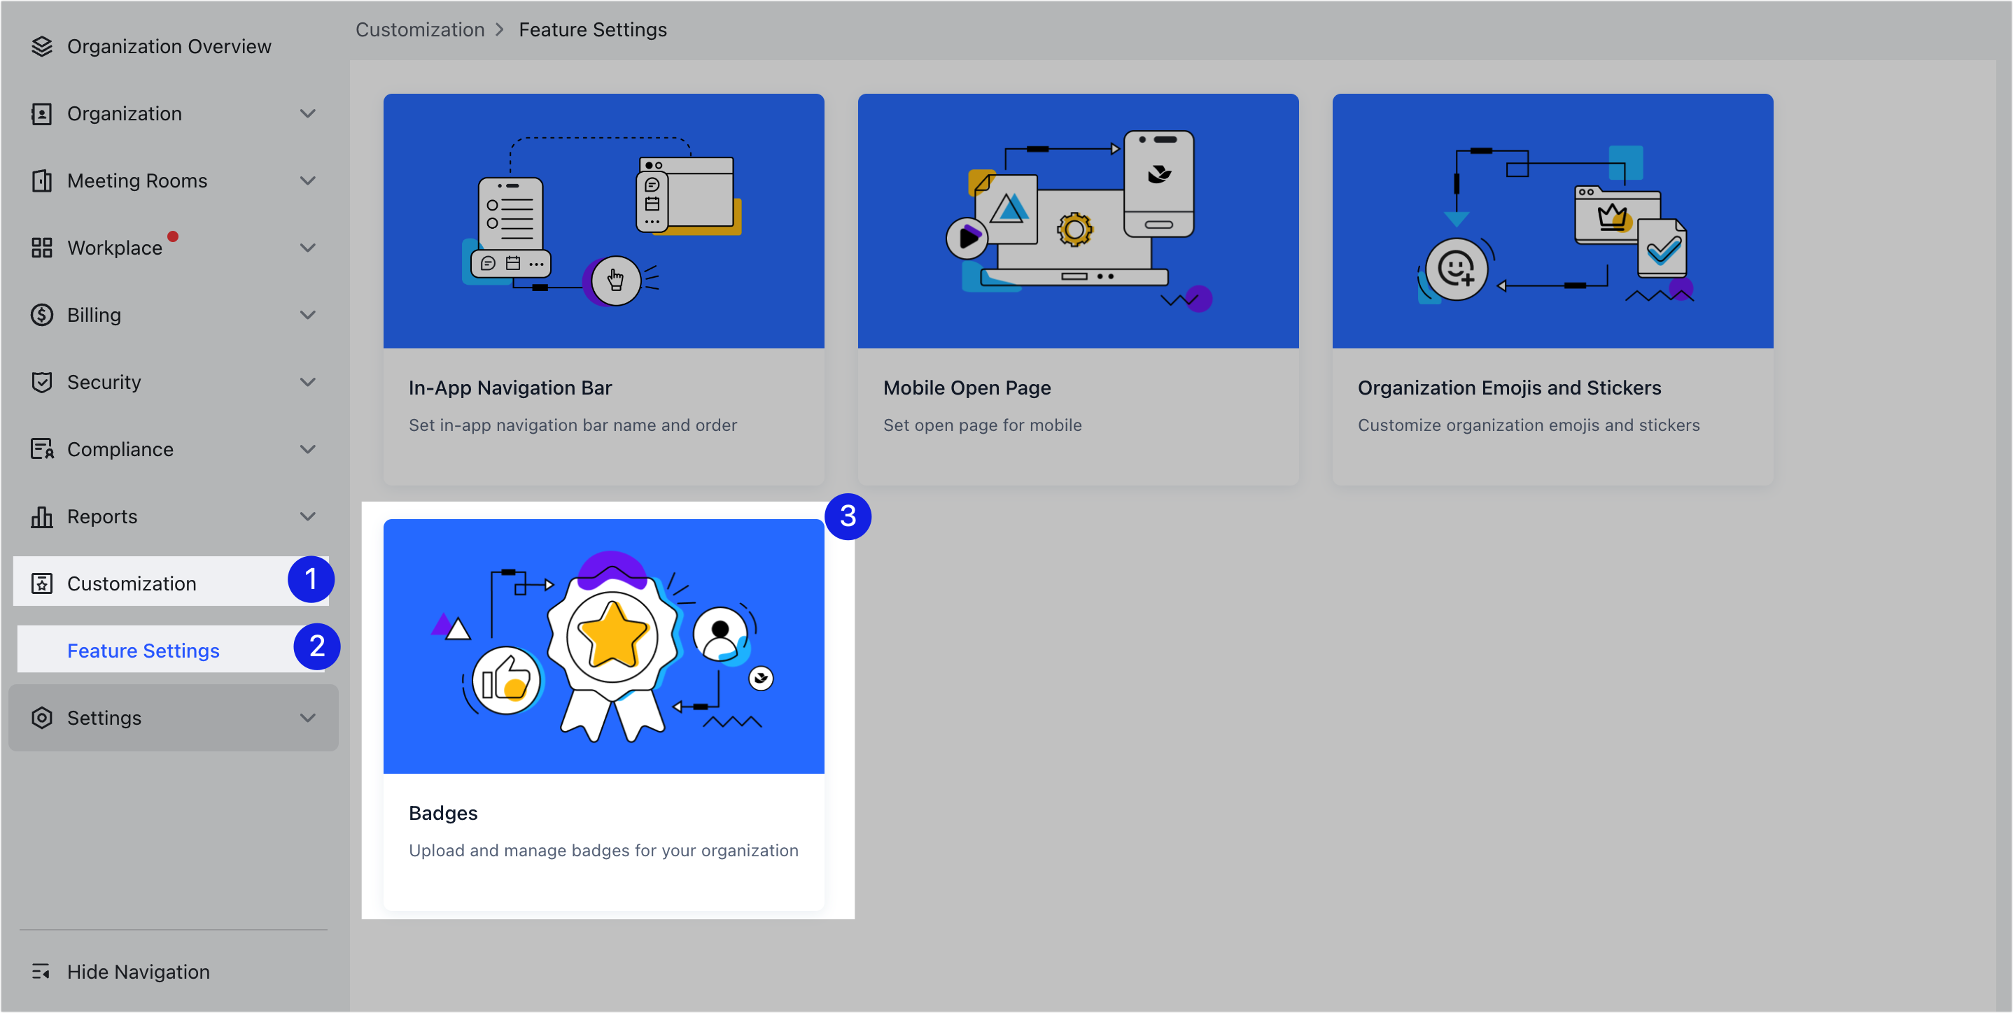2013x1013 pixels.
Task: Click the Billing dollar icon
Action: point(41,315)
